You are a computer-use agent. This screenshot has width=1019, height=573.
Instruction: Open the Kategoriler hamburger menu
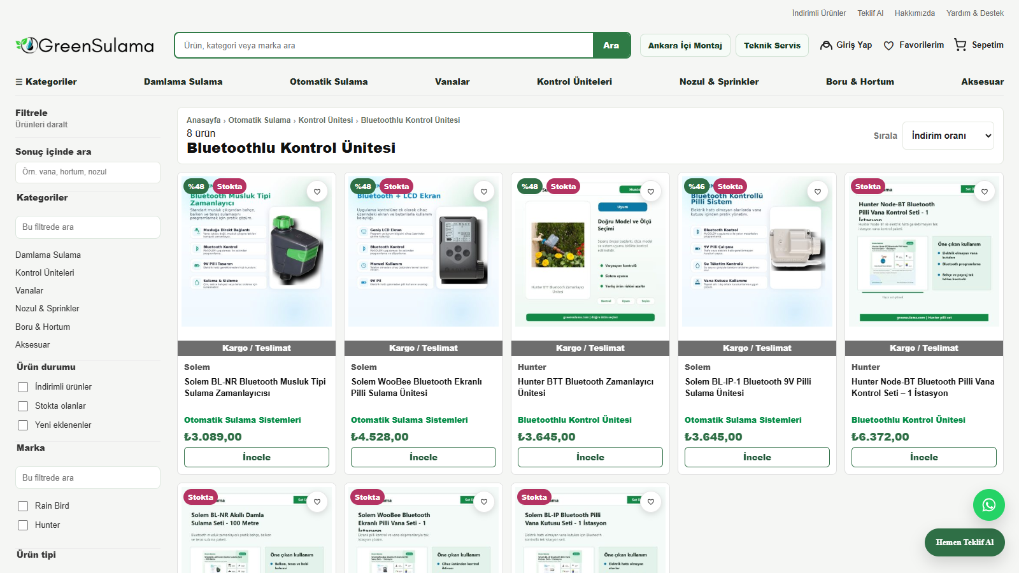coord(46,81)
